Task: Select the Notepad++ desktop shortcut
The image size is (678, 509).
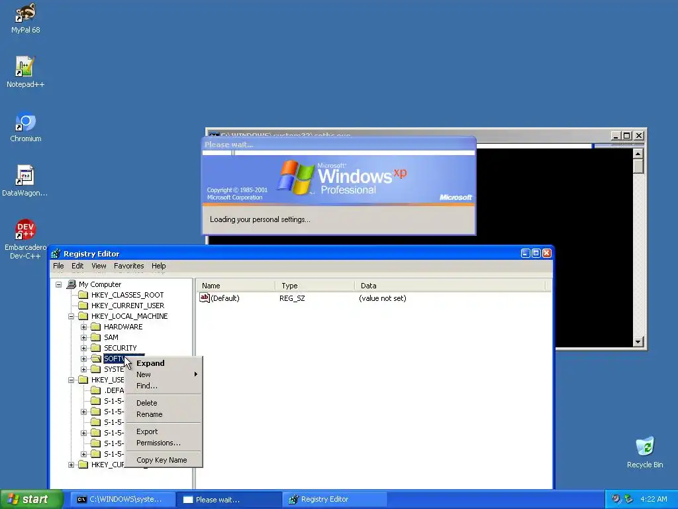Action: coord(25,72)
